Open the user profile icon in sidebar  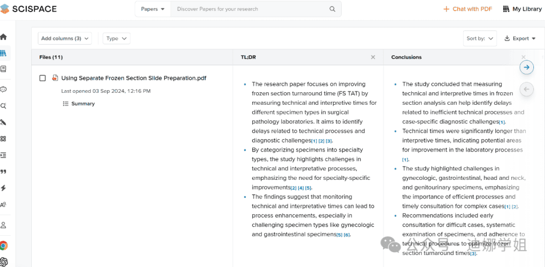tap(4, 225)
